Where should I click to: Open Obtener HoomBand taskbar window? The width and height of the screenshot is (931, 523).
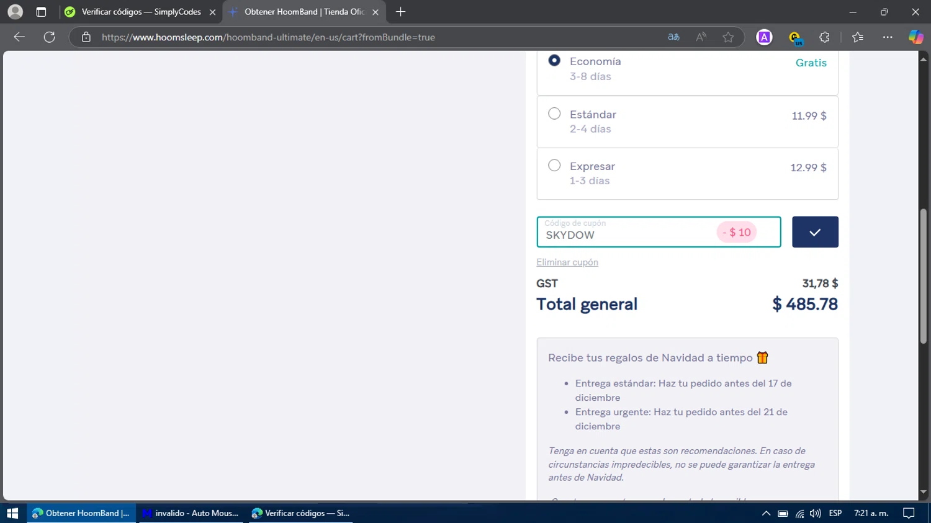[x=81, y=513]
